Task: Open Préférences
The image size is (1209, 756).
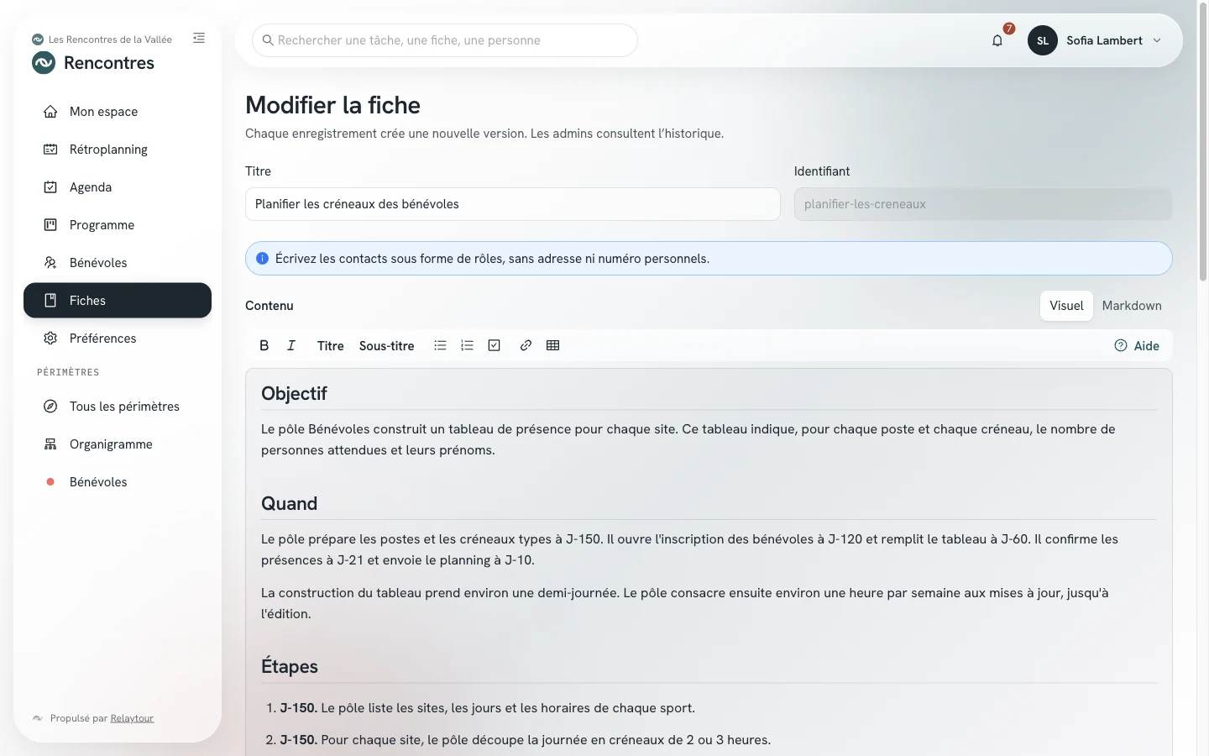Action: point(118,339)
